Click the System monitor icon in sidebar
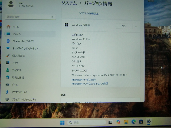 click(8, 34)
